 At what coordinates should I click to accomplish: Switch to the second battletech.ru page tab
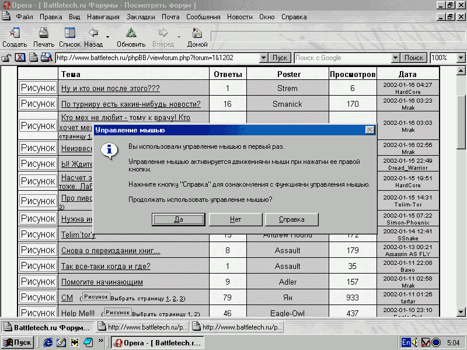click(143, 327)
